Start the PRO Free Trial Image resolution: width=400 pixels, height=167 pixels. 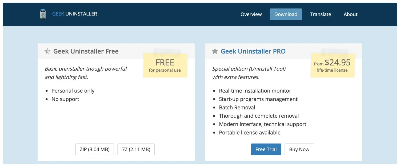coord(266,149)
